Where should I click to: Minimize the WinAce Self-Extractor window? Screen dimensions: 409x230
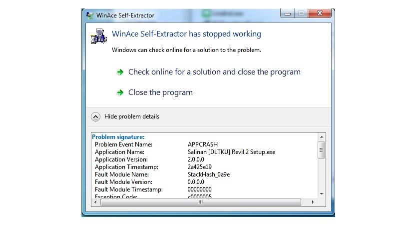point(288,13)
